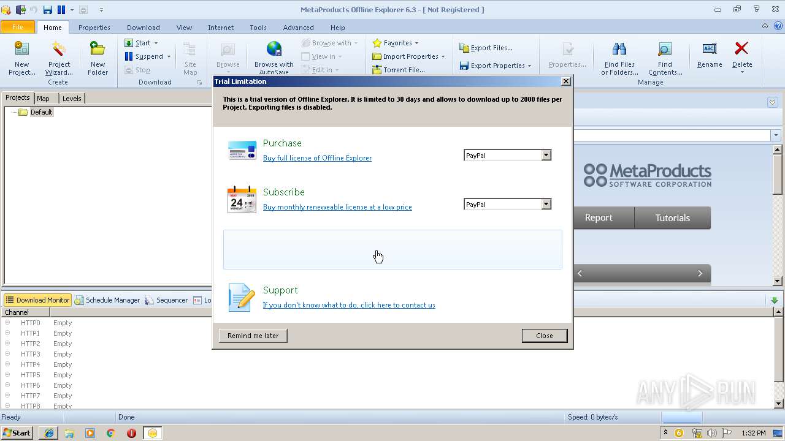785x441 pixels.
Task: Click the Purchase credit card icon
Action: pyautogui.click(x=242, y=150)
